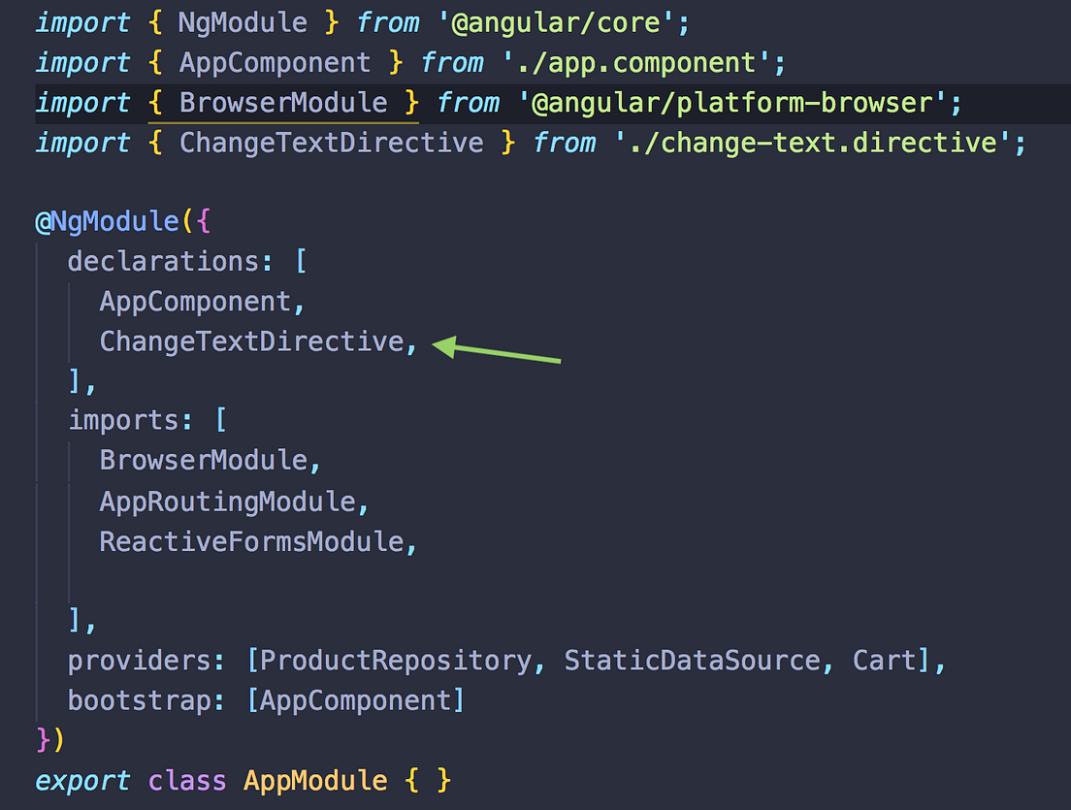The image size is (1071, 810).
Task: Select ChangeTextDirective in the declarations array
Action: [253, 341]
